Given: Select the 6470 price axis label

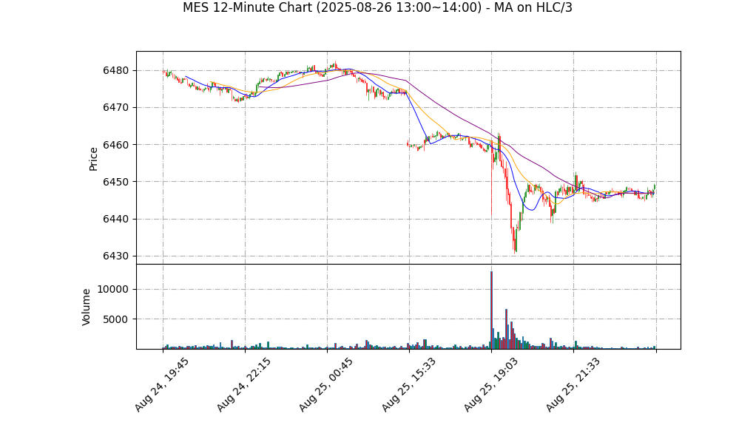Looking at the screenshot, I should click(x=115, y=108).
